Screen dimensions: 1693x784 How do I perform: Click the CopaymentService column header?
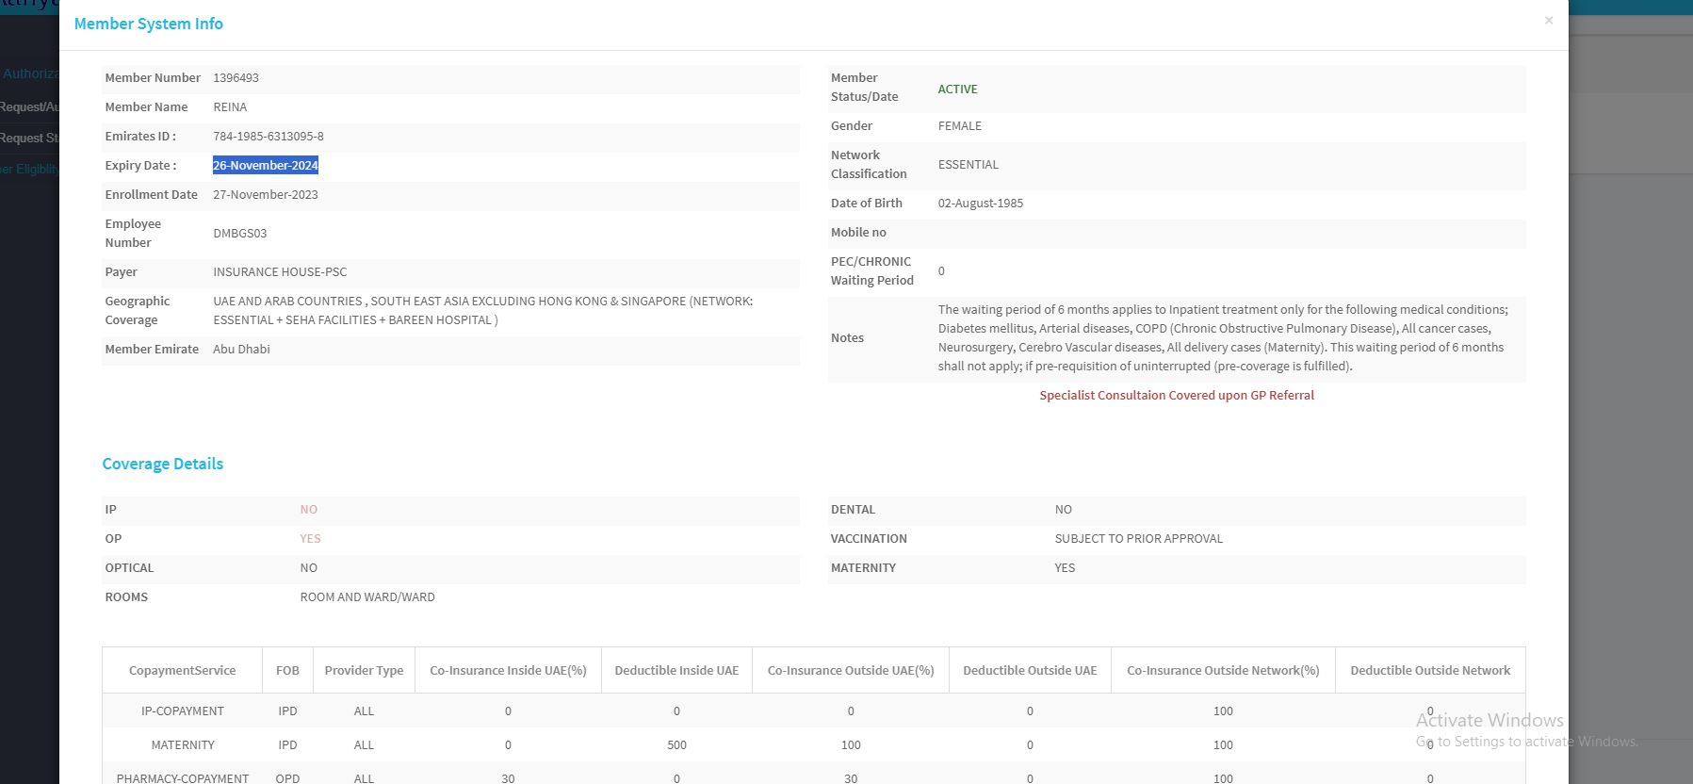[182, 671]
